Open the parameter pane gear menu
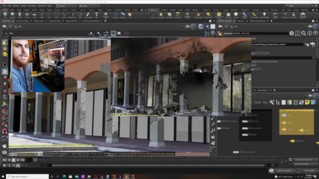 click(292, 33)
